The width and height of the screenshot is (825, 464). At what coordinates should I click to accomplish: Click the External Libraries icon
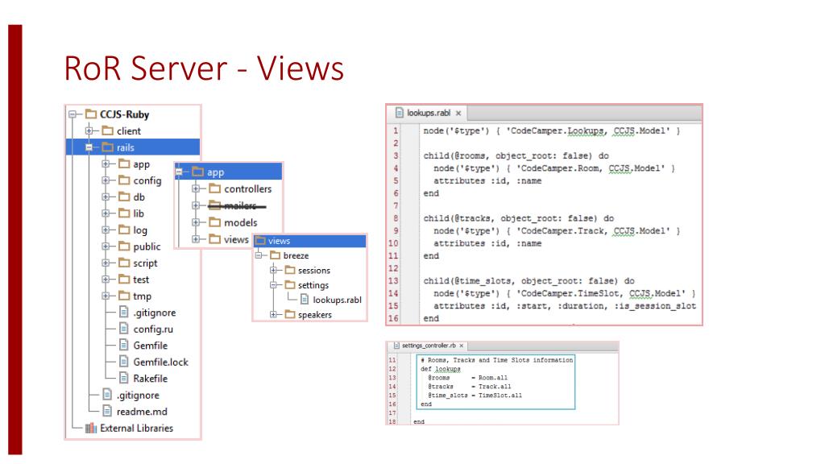tap(91, 428)
